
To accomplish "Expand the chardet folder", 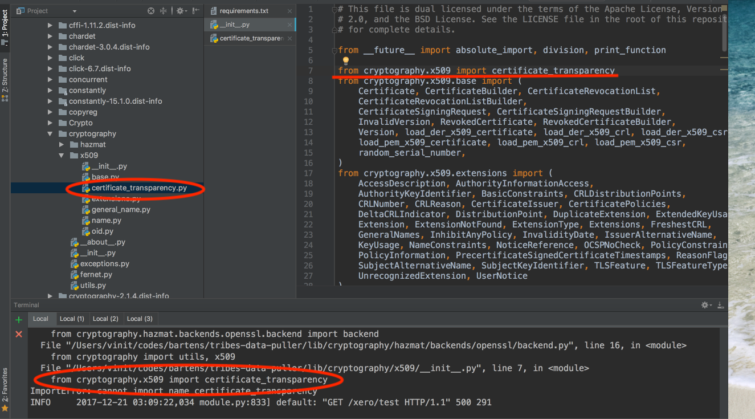I will click(50, 36).
